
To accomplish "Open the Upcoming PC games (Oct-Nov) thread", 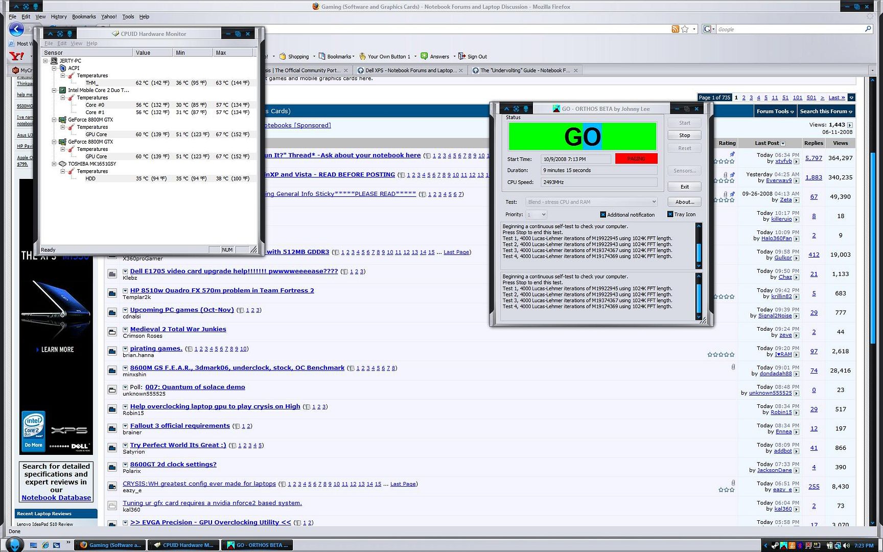I will [x=182, y=310].
